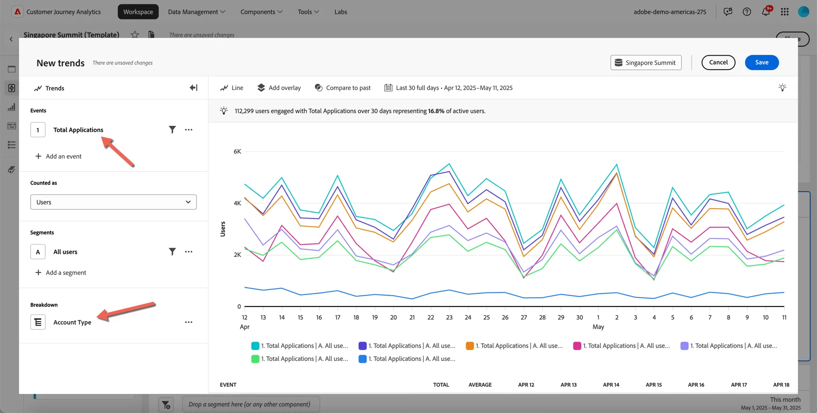The height and width of the screenshot is (413, 817).
Task: Expand the Data Management menu
Action: click(x=197, y=12)
